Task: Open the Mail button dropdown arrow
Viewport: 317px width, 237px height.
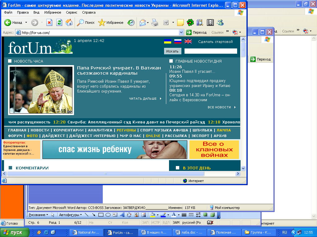Action: pos(148,23)
